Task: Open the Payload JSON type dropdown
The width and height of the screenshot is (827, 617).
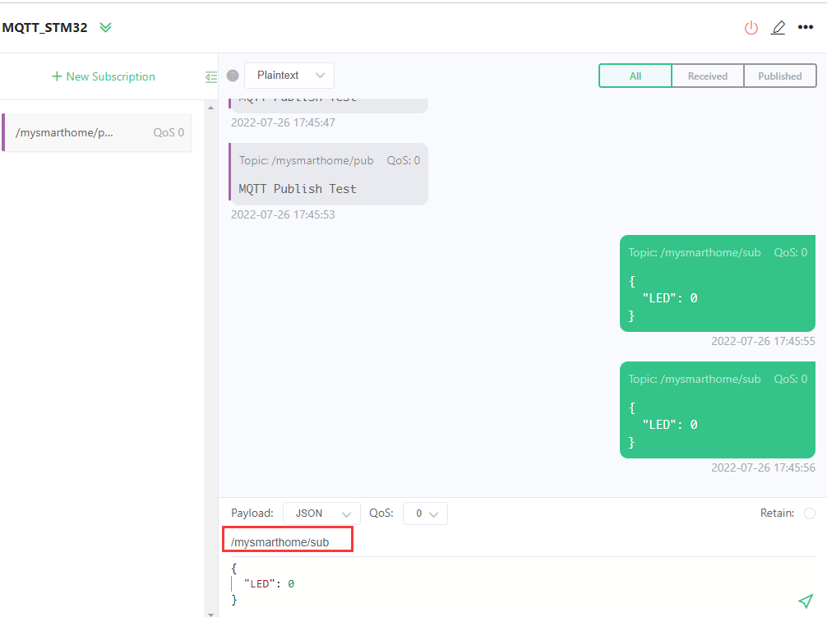Action: click(x=321, y=513)
